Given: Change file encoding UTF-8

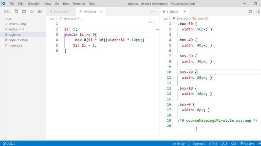Looking at the screenshot, I should [x=213, y=144].
